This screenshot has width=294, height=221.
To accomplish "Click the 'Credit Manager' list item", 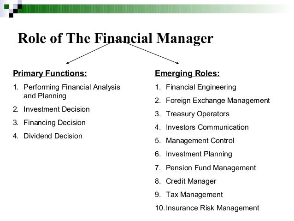I will (x=191, y=181).
